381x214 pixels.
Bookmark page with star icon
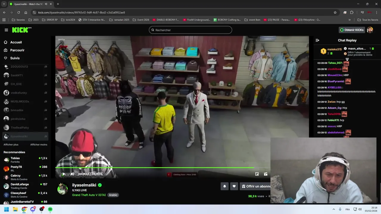(x=335, y=12)
